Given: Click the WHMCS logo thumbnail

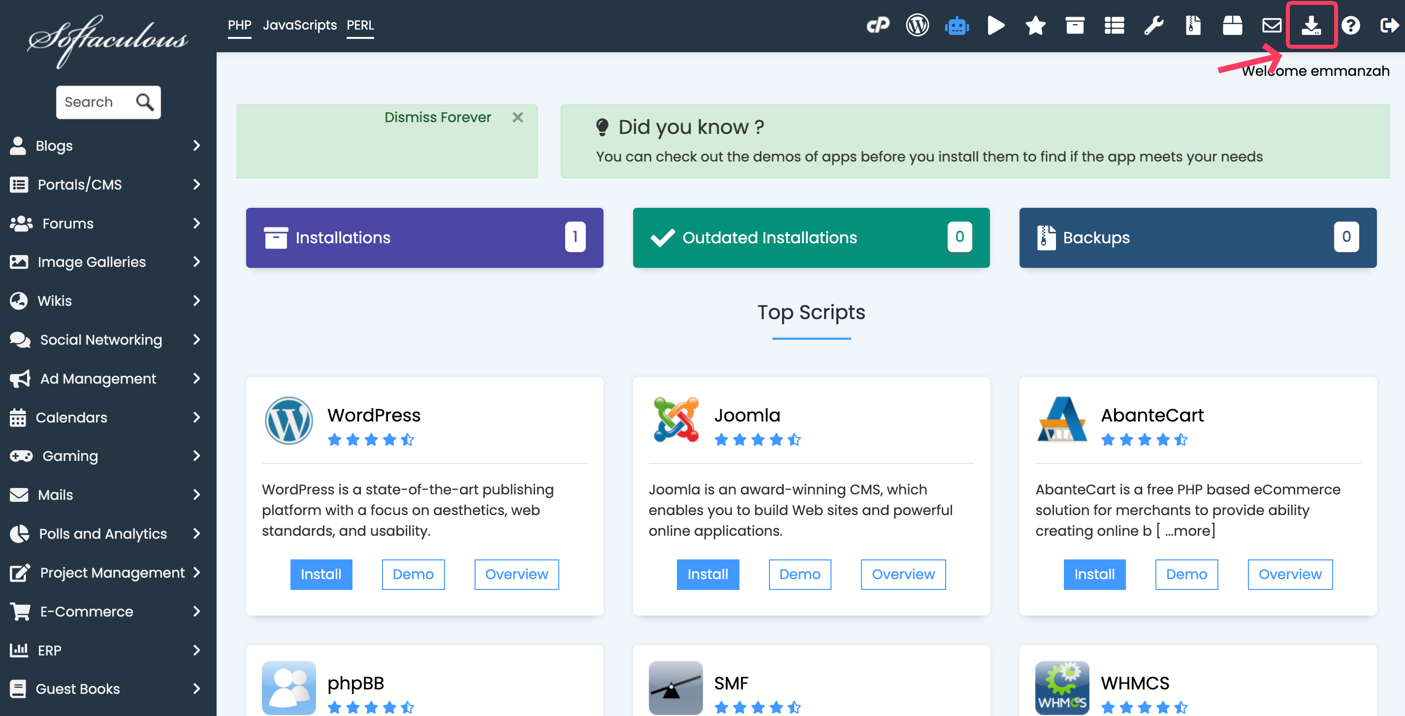Looking at the screenshot, I should [x=1062, y=687].
